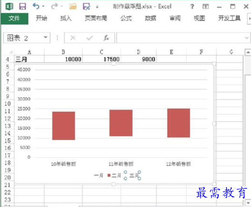The image size is (251, 207).
Task: Click the Save As pencil-disk icon
Action: (x=87, y=7)
